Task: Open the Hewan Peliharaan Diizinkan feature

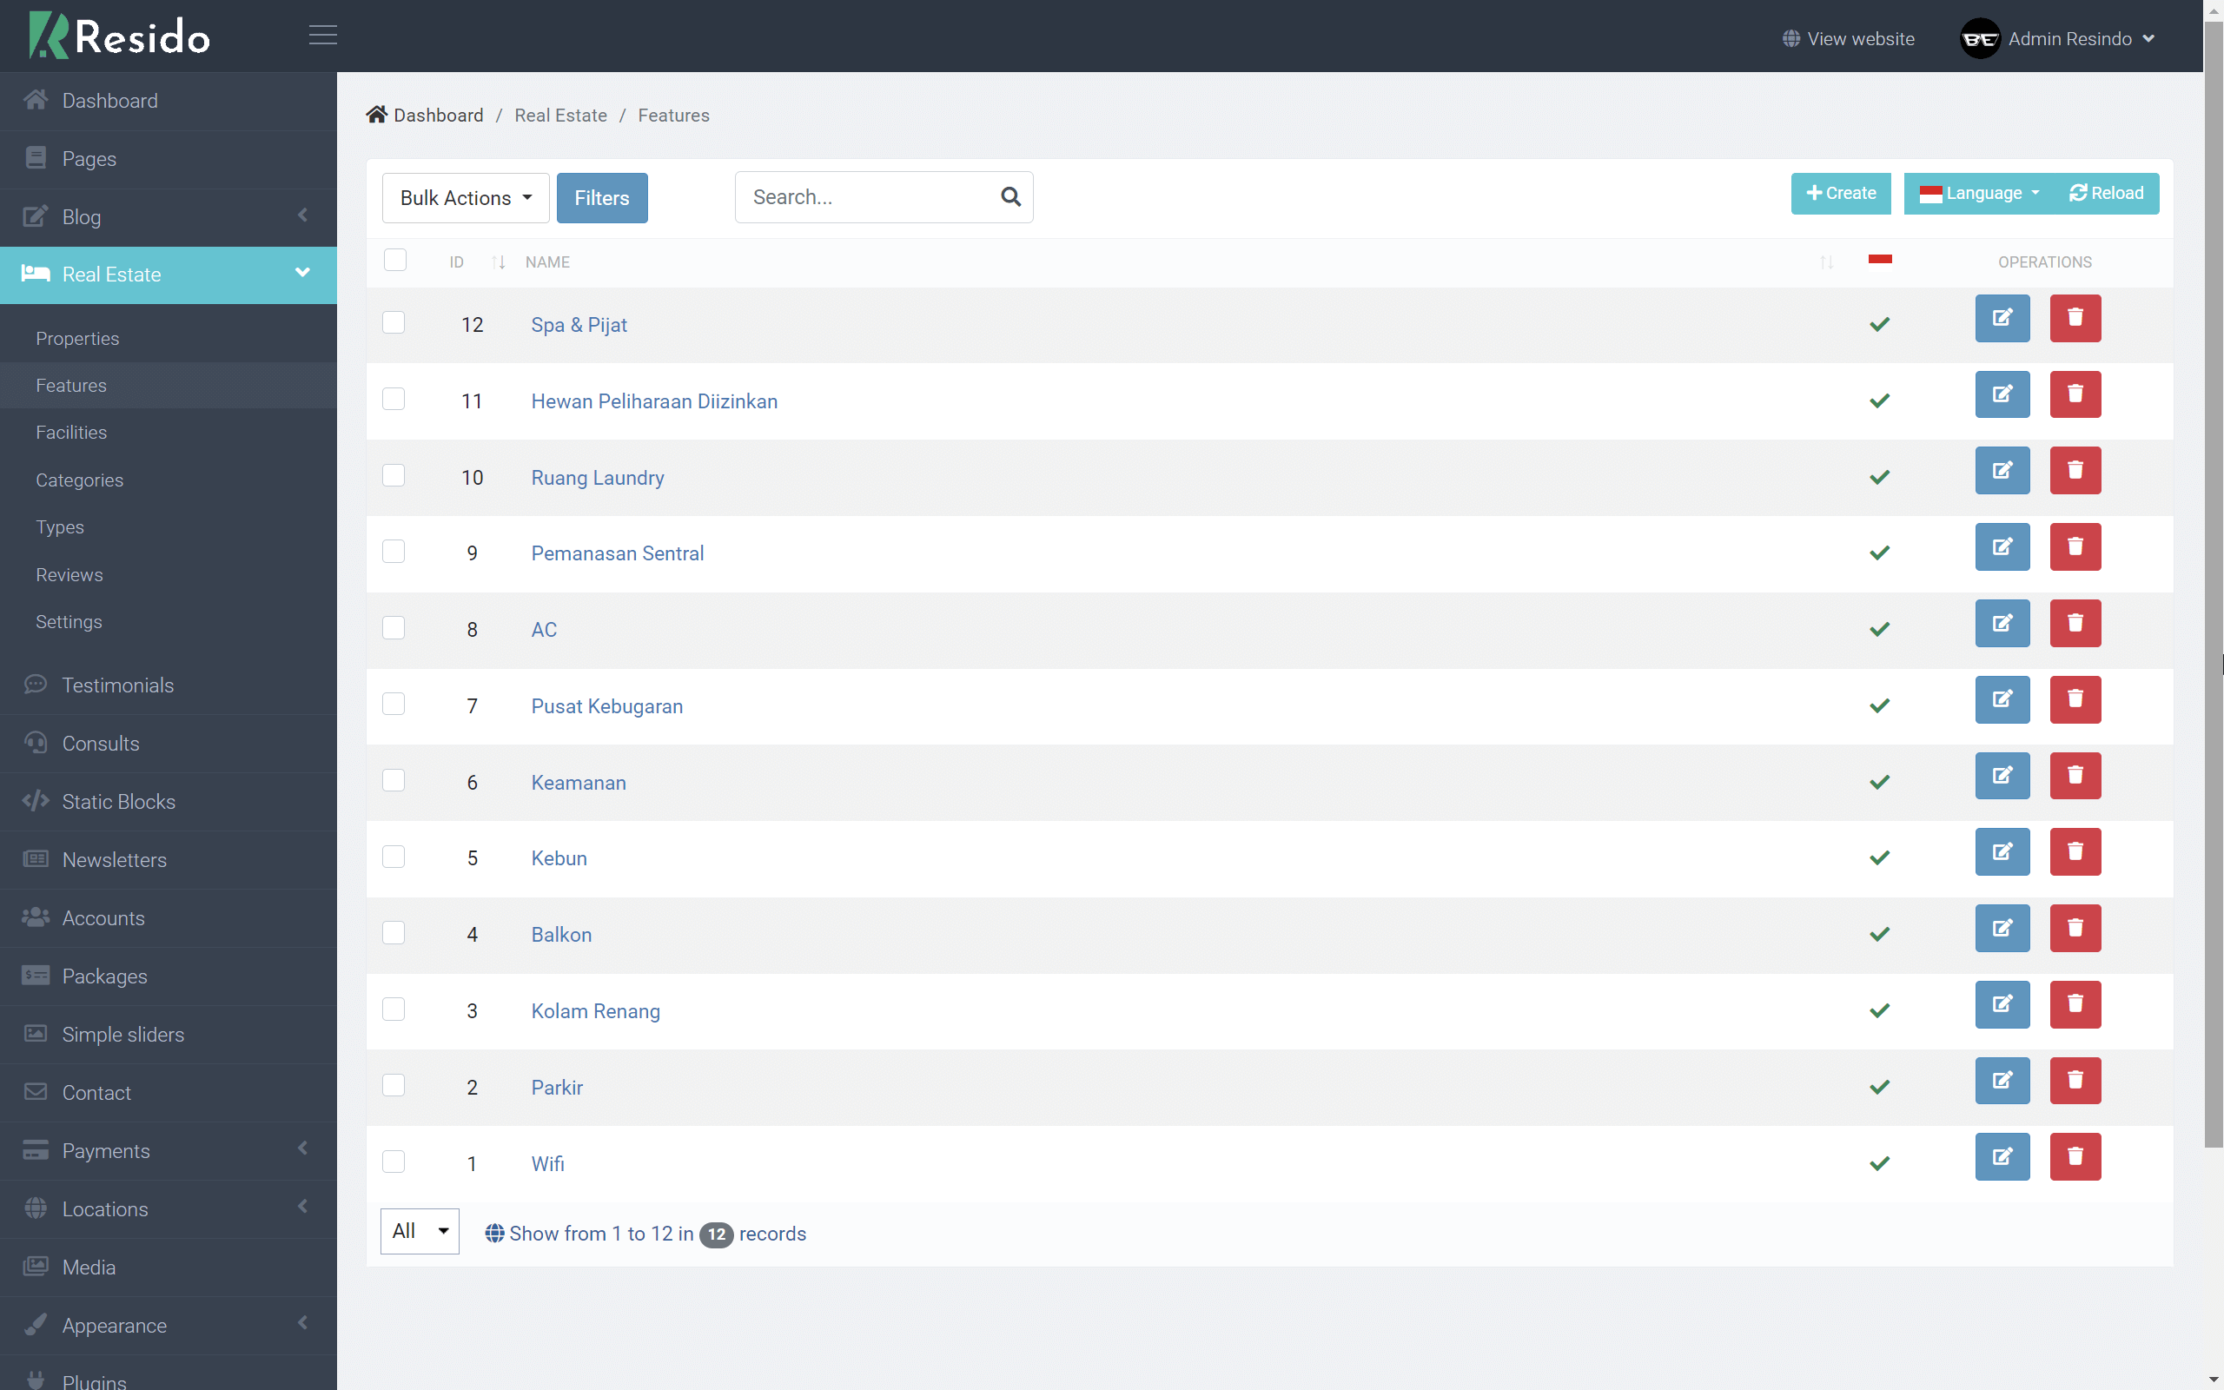Action: [x=653, y=400]
